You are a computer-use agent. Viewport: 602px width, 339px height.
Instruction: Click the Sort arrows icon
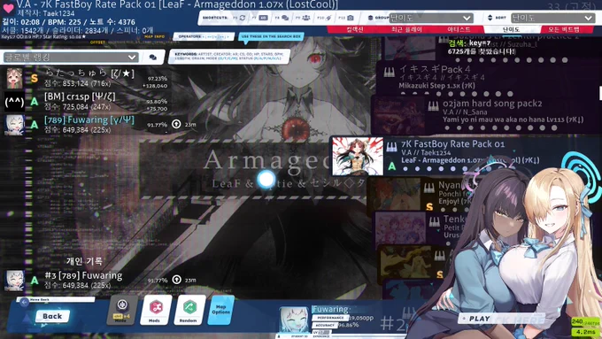tap(490, 18)
